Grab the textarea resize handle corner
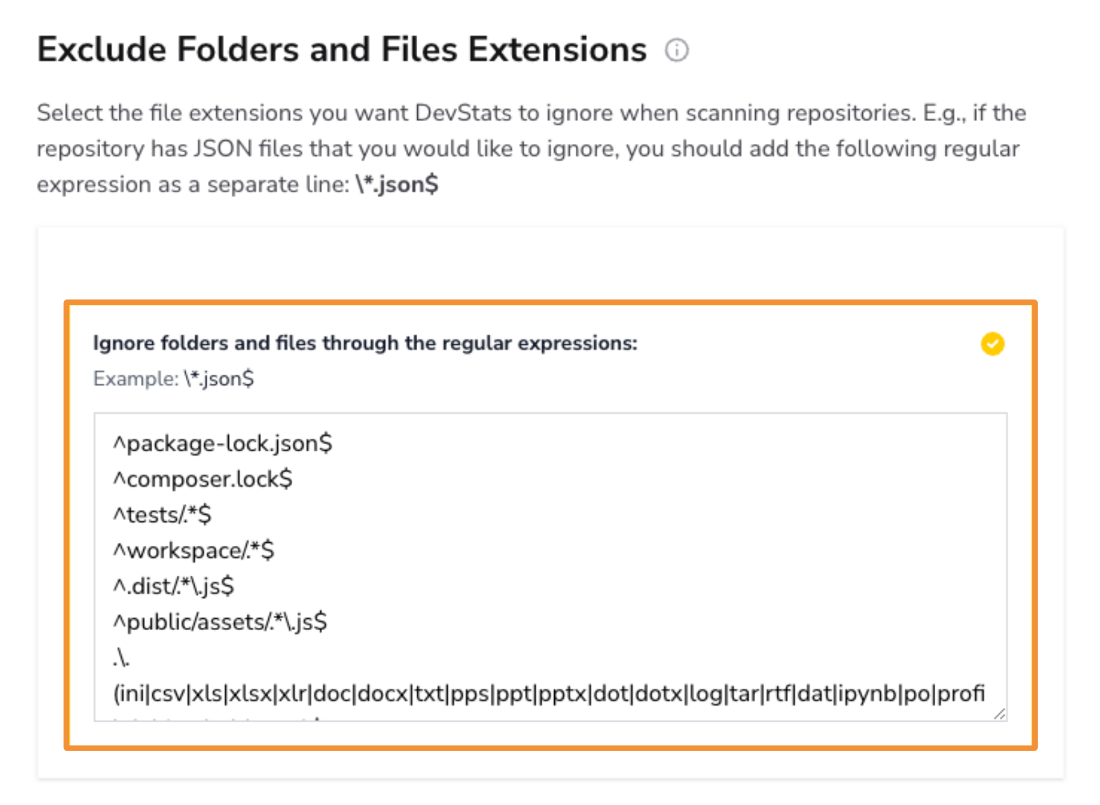The width and height of the screenshot is (1100, 805). [1000, 714]
